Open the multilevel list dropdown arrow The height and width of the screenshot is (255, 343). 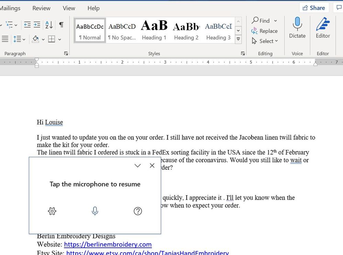tap(16, 25)
